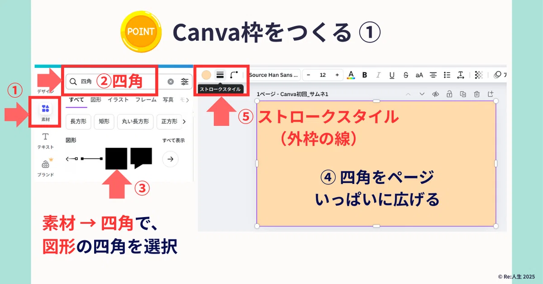
Task: Change text alignment
Action: (433, 75)
